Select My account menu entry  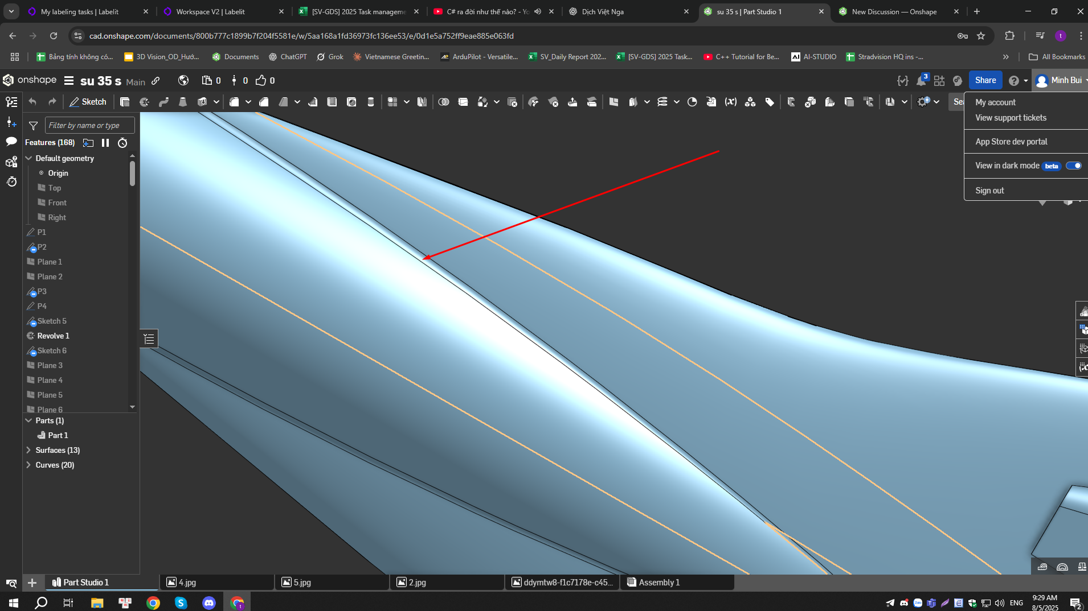[x=995, y=102]
